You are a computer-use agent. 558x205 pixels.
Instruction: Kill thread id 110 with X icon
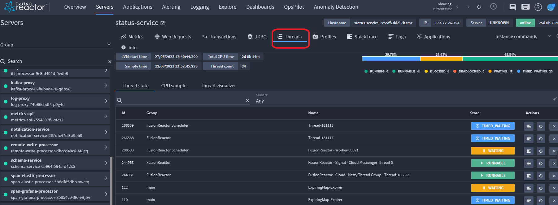(x=554, y=200)
